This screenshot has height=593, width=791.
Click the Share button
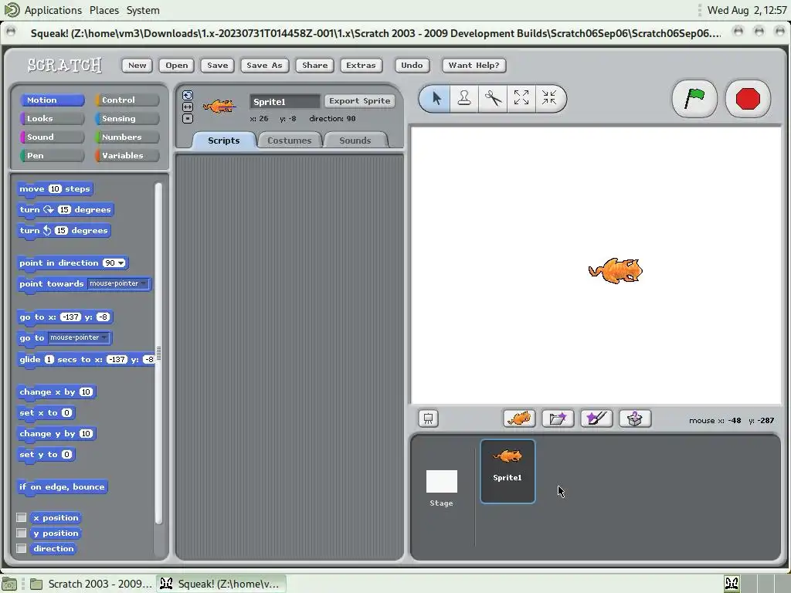point(315,65)
